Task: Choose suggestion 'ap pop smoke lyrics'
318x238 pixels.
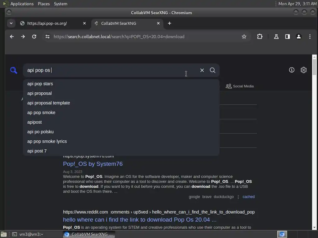Action: click(x=121, y=141)
